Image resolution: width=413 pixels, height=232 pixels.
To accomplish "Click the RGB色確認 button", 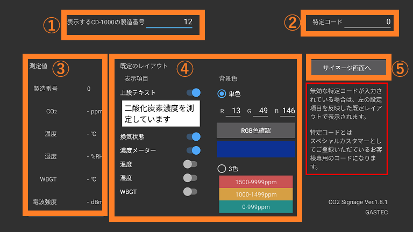I will click(x=256, y=130).
